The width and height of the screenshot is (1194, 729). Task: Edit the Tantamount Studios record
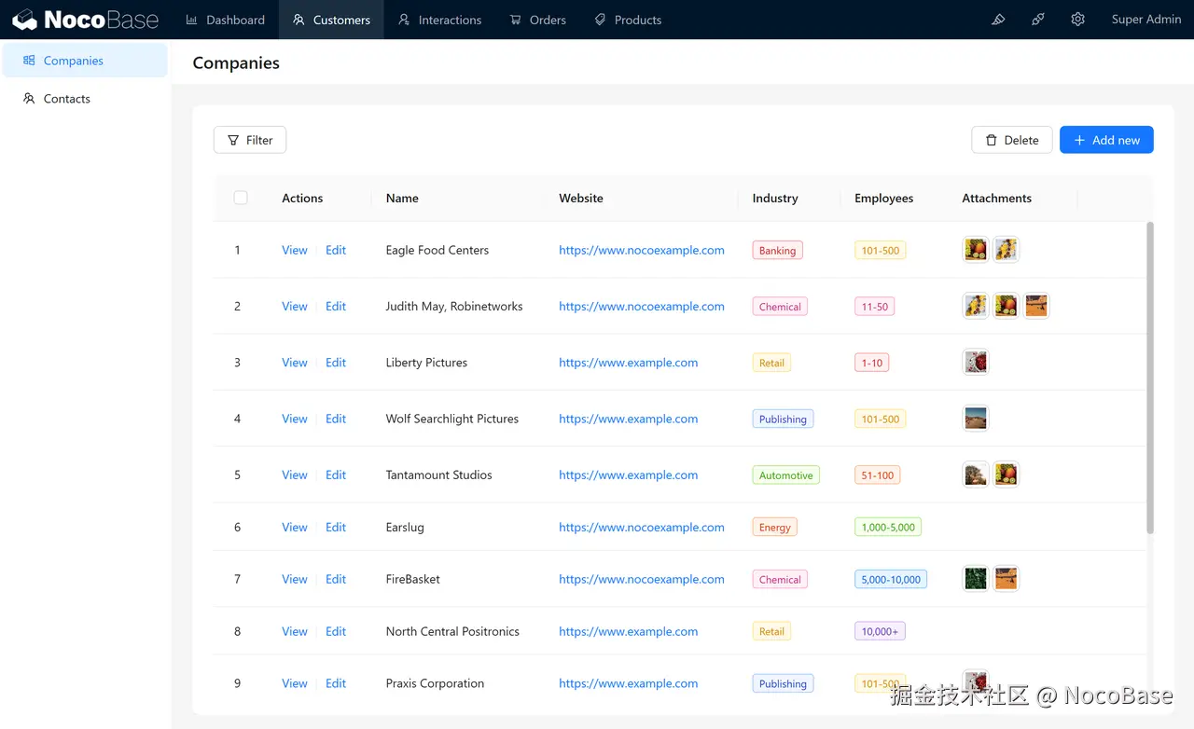[x=336, y=475]
